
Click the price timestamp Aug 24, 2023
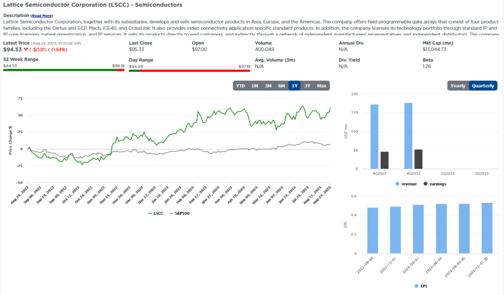56,43
